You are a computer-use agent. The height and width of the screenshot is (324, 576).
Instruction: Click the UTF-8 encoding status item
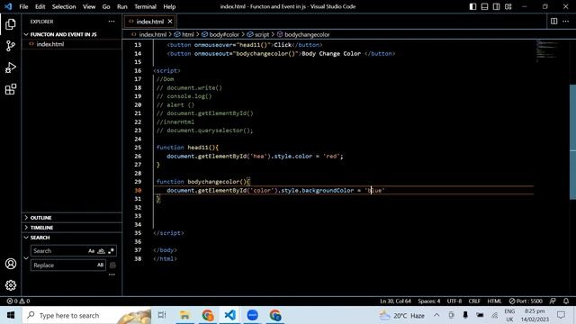(x=454, y=301)
